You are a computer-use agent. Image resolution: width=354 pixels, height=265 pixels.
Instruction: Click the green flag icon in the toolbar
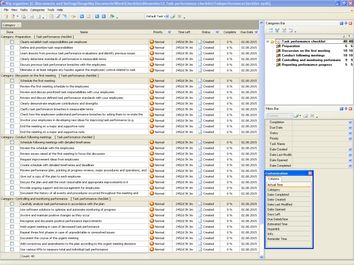click(x=112, y=16)
